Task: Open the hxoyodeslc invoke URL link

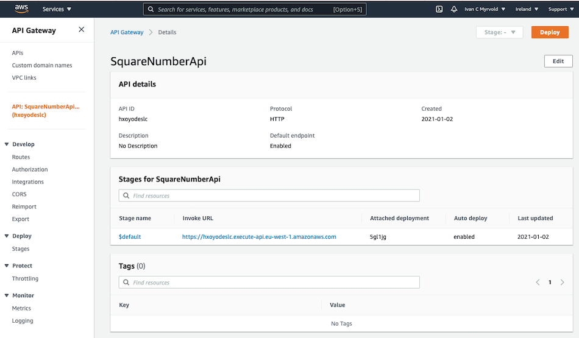Action: click(x=259, y=237)
